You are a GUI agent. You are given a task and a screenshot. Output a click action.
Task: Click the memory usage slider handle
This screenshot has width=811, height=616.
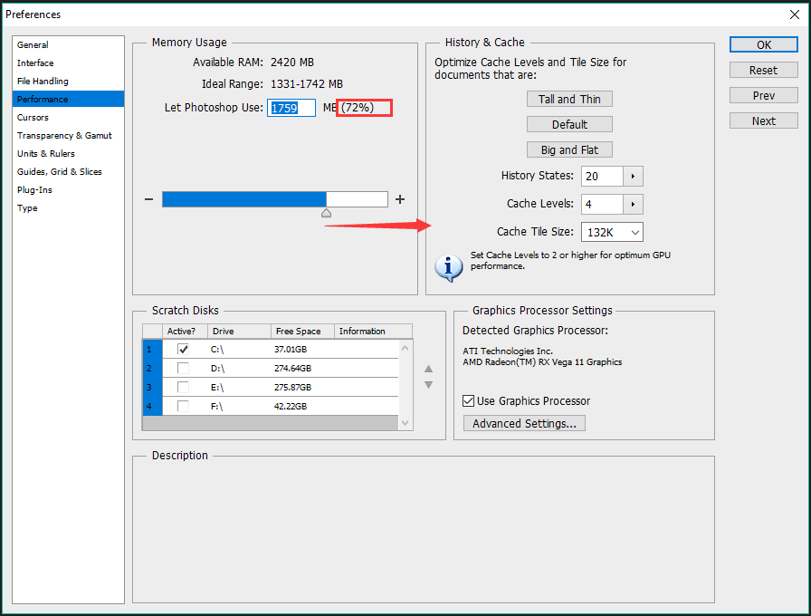point(327,213)
